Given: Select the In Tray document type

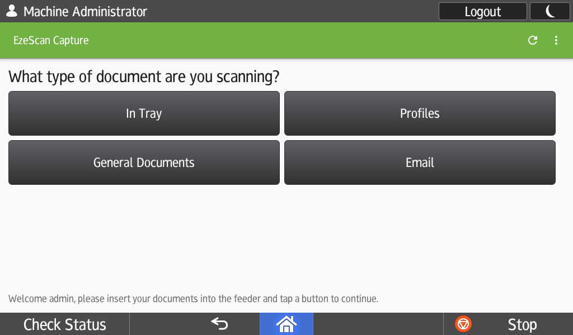Looking at the screenshot, I should (144, 113).
